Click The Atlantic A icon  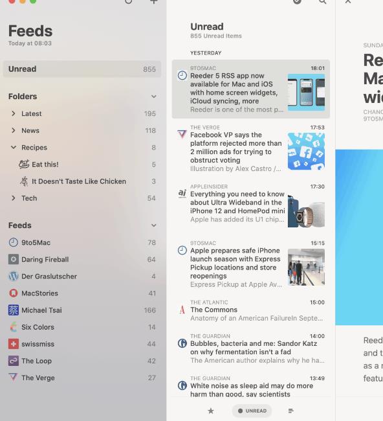pyautogui.click(x=182, y=310)
